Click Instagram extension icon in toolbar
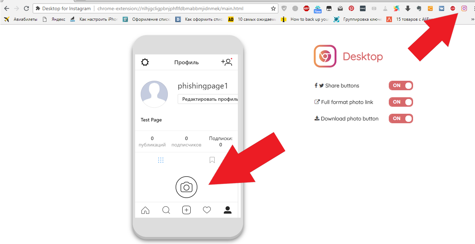The width and height of the screenshot is (475, 244). click(464, 8)
